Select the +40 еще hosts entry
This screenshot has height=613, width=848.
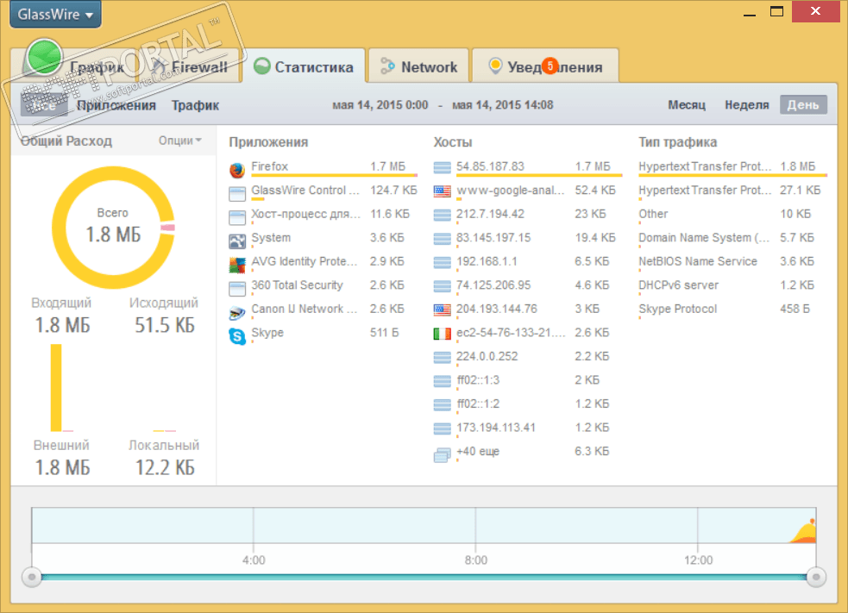click(478, 452)
